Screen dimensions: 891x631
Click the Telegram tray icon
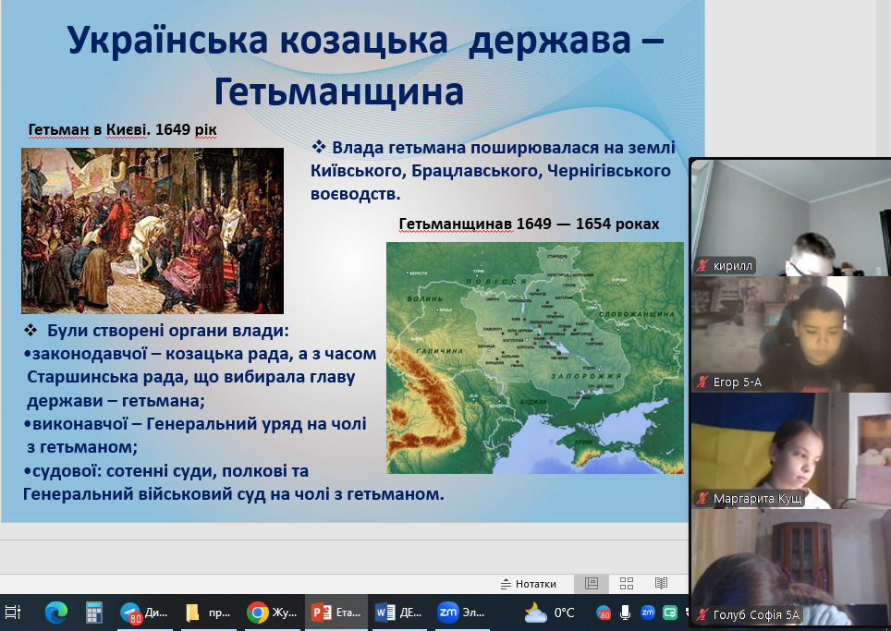(603, 613)
